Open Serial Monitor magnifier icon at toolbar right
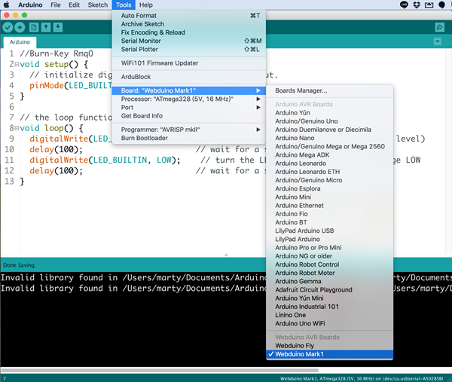Image resolution: width=452 pixels, height=382 pixels. click(439, 28)
